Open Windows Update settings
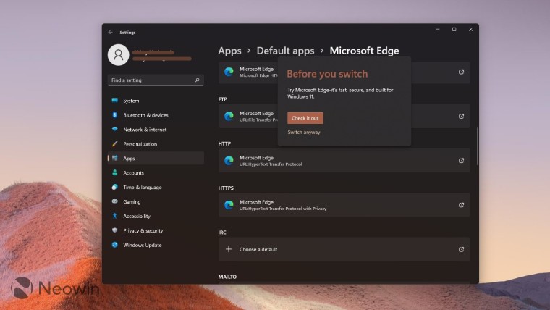Screen dimensions: 550x310 156,245
